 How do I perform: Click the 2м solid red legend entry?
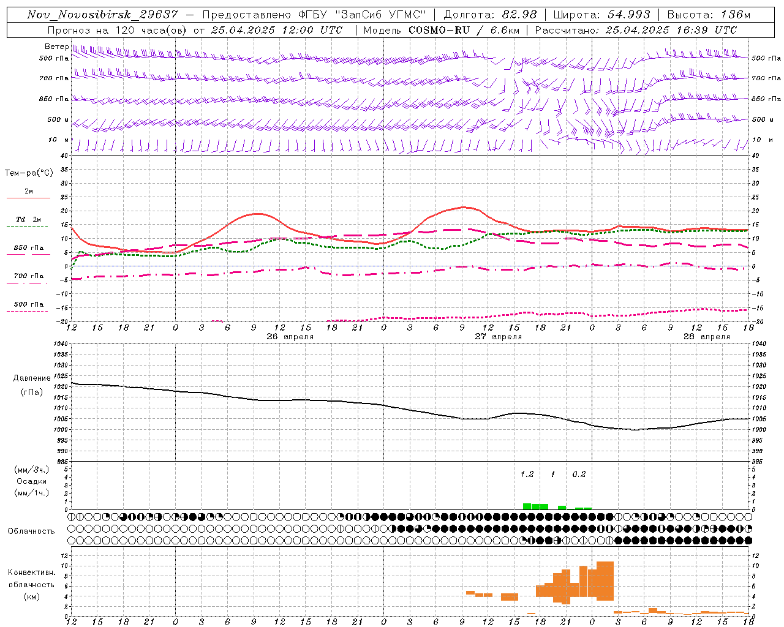click(28, 193)
